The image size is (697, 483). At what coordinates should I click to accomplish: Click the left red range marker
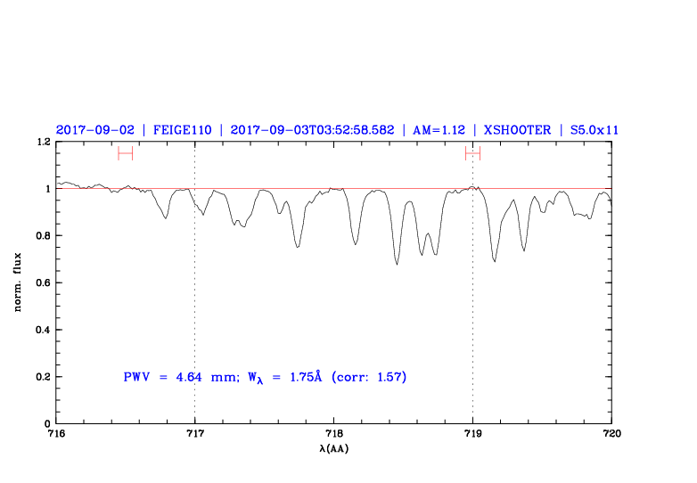[125, 153]
